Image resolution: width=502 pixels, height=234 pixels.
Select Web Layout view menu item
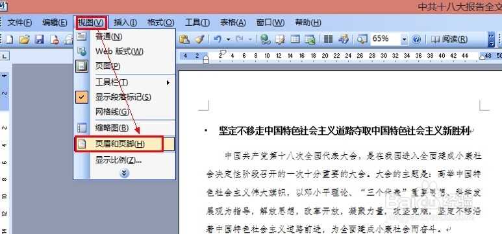click(x=125, y=51)
